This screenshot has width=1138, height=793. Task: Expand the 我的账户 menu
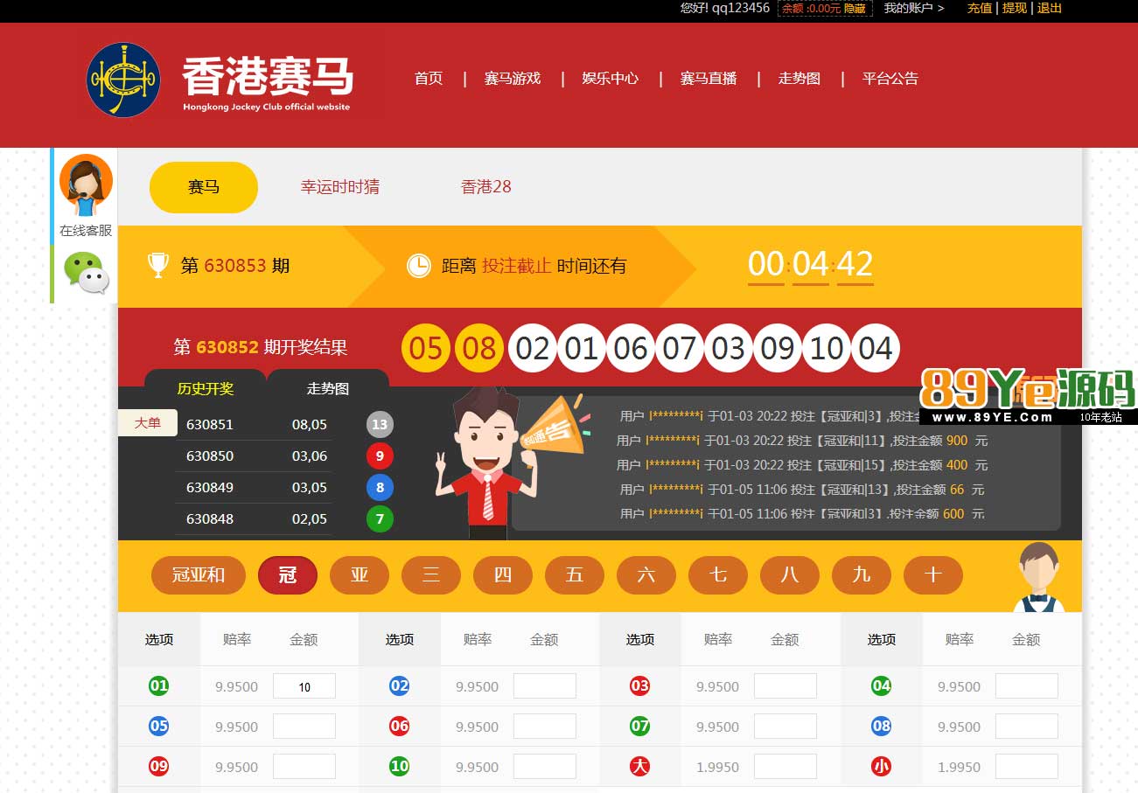(914, 8)
